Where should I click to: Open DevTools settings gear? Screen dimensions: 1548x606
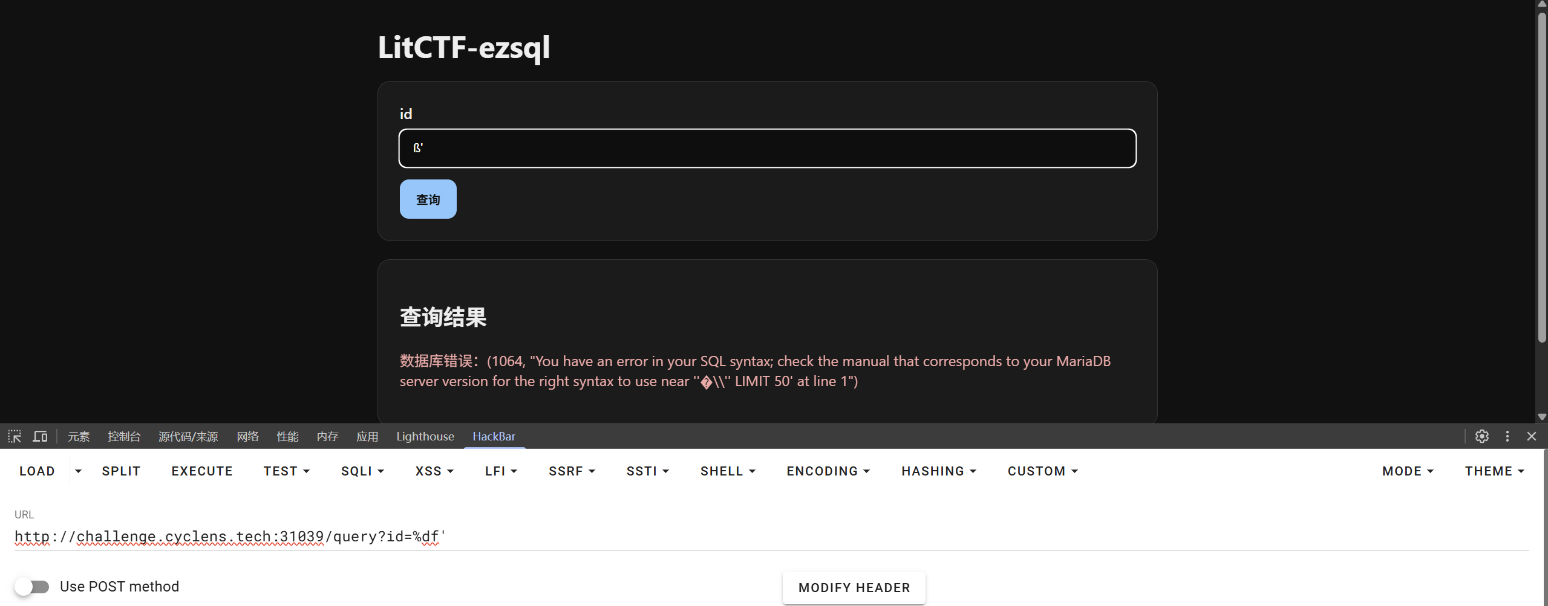click(1481, 436)
